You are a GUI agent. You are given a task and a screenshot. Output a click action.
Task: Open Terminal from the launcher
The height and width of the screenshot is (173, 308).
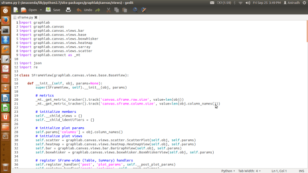point(5,30)
